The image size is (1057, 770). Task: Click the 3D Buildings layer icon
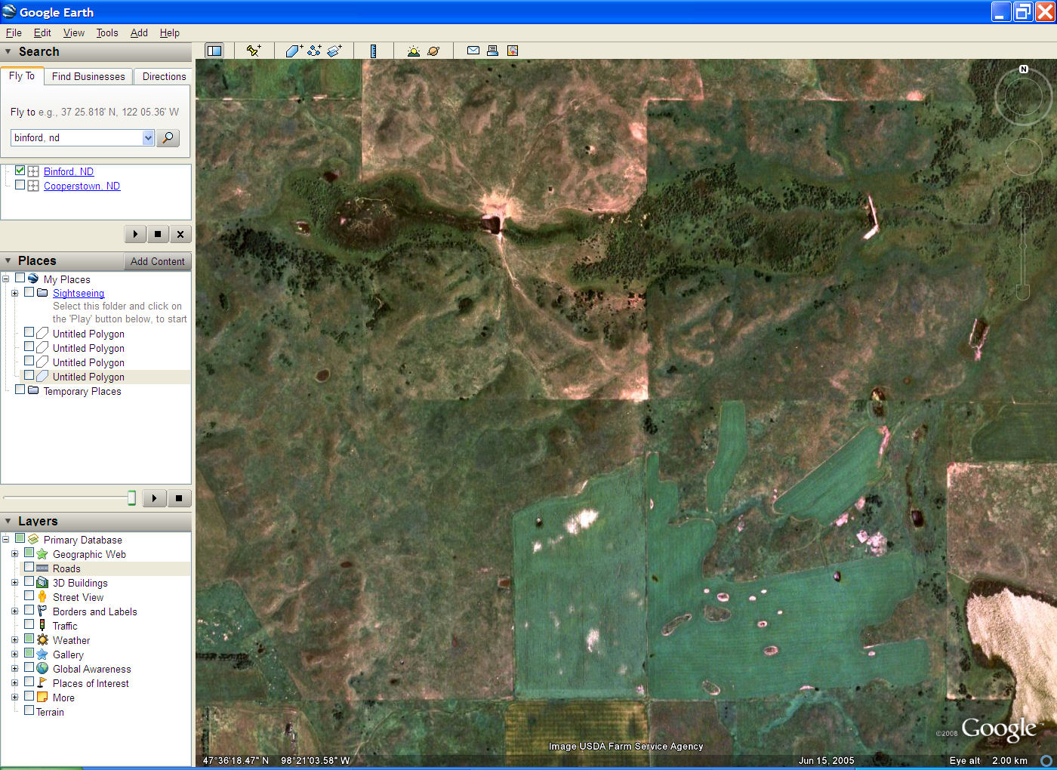(42, 582)
